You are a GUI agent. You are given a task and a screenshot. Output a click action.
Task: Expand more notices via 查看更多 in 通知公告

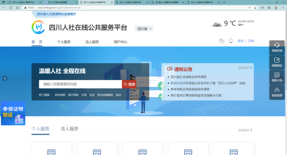244,68
